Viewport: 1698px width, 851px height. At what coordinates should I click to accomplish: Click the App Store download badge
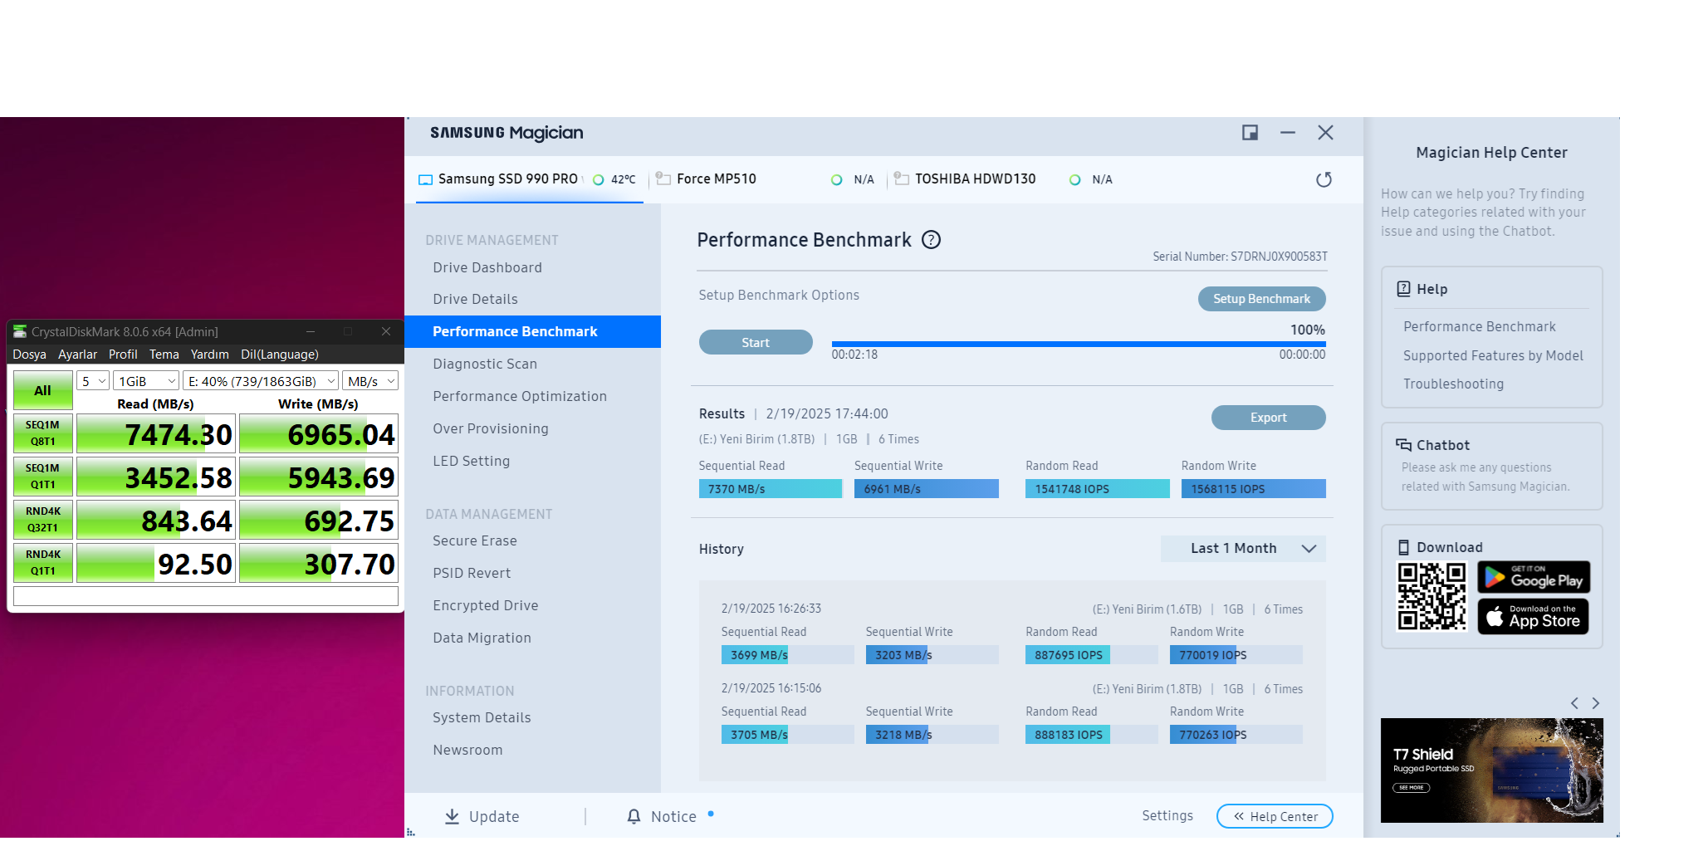[x=1533, y=617]
